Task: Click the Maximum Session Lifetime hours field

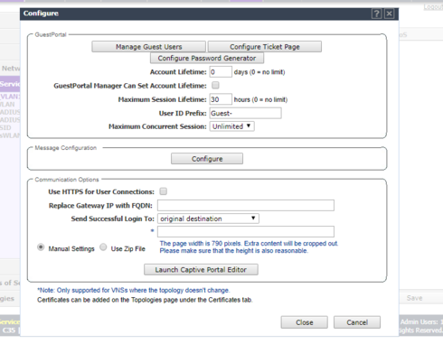Action: pyautogui.click(x=221, y=99)
